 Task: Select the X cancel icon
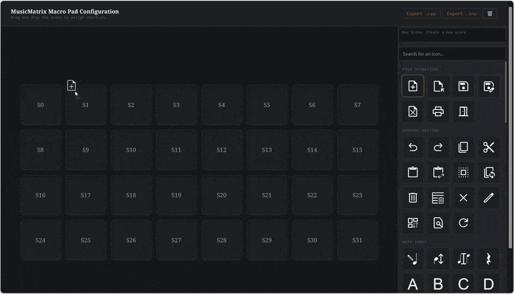click(463, 198)
